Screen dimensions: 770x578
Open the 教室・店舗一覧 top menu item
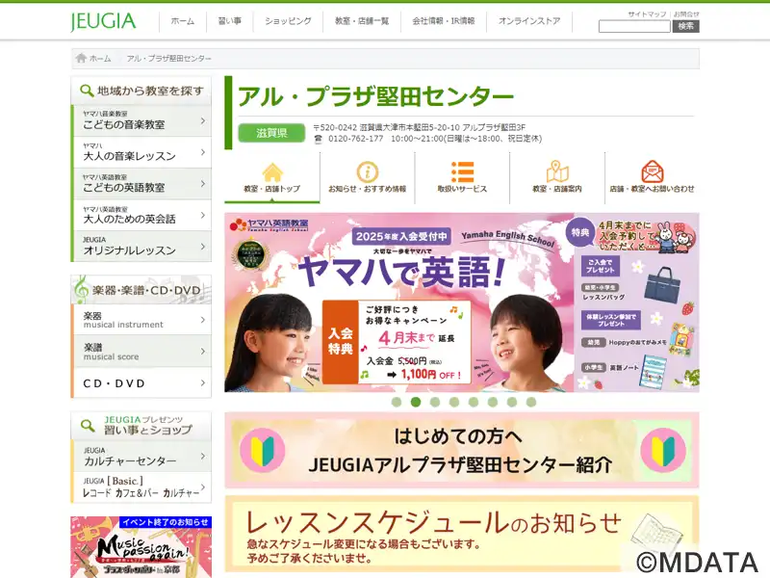tap(362, 21)
